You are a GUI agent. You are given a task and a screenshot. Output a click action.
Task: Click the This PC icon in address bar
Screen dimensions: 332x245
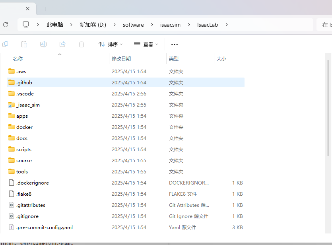[x=26, y=24]
